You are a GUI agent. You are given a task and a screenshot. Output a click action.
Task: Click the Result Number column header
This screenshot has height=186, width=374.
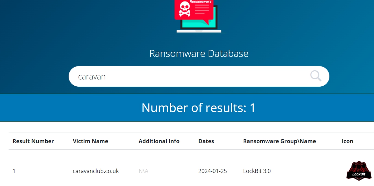click(33, 141)
